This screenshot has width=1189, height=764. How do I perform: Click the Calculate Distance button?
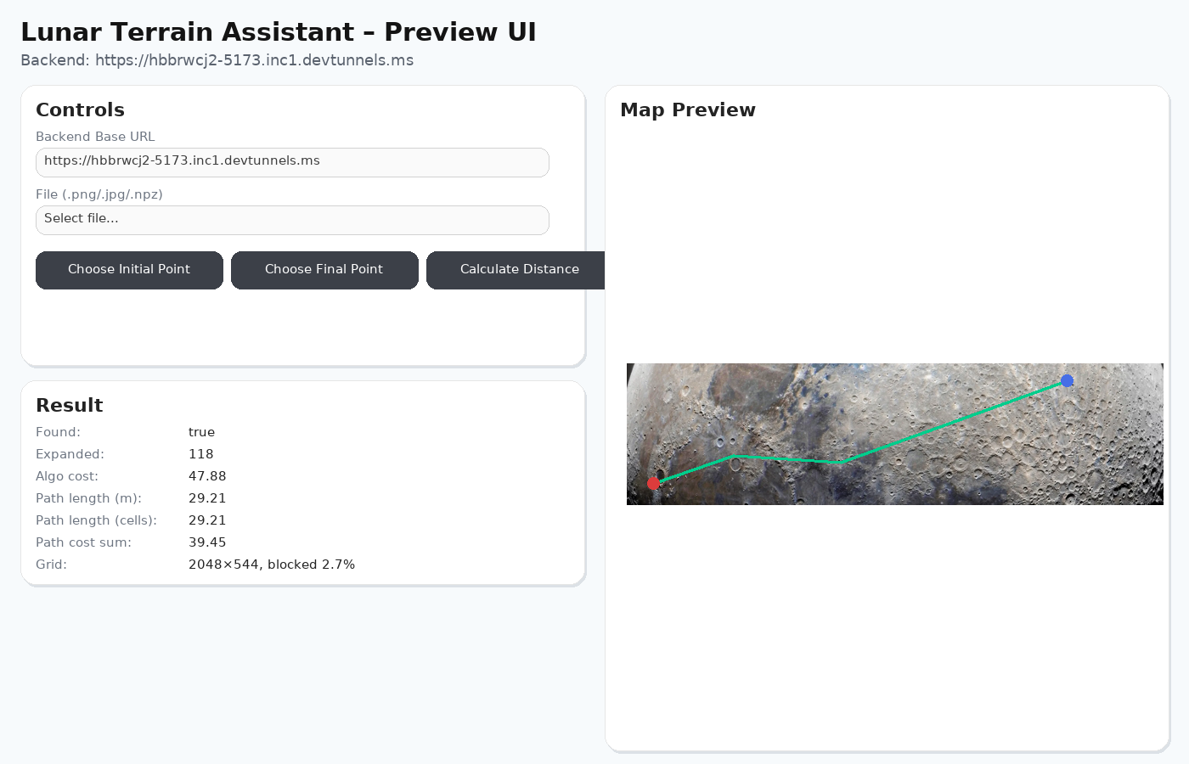(516, 270)
